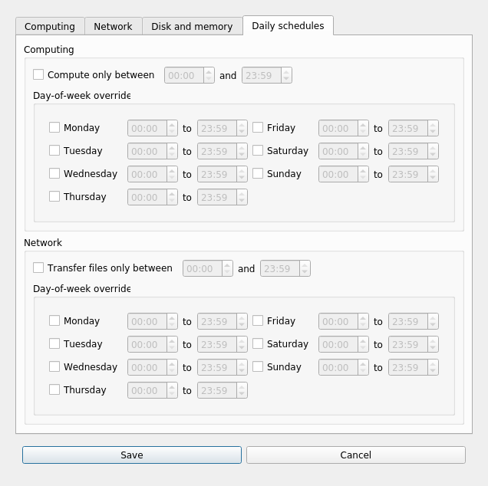Open the Network tab

[x=113, y=26]
